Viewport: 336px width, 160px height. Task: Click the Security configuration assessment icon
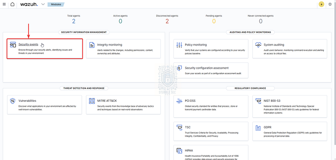(179, 68)
